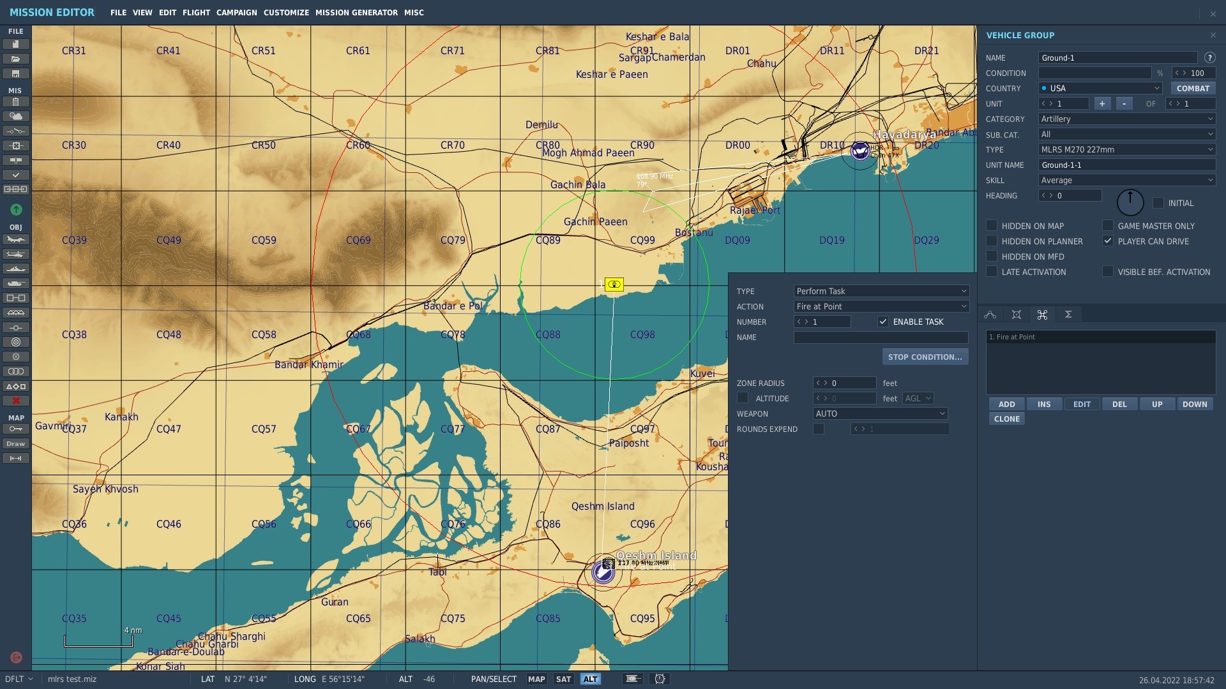Enable the HIDDEN ON MAP checkbox
Viewport: 1226px width, 689px height.
tap(992, 225)
